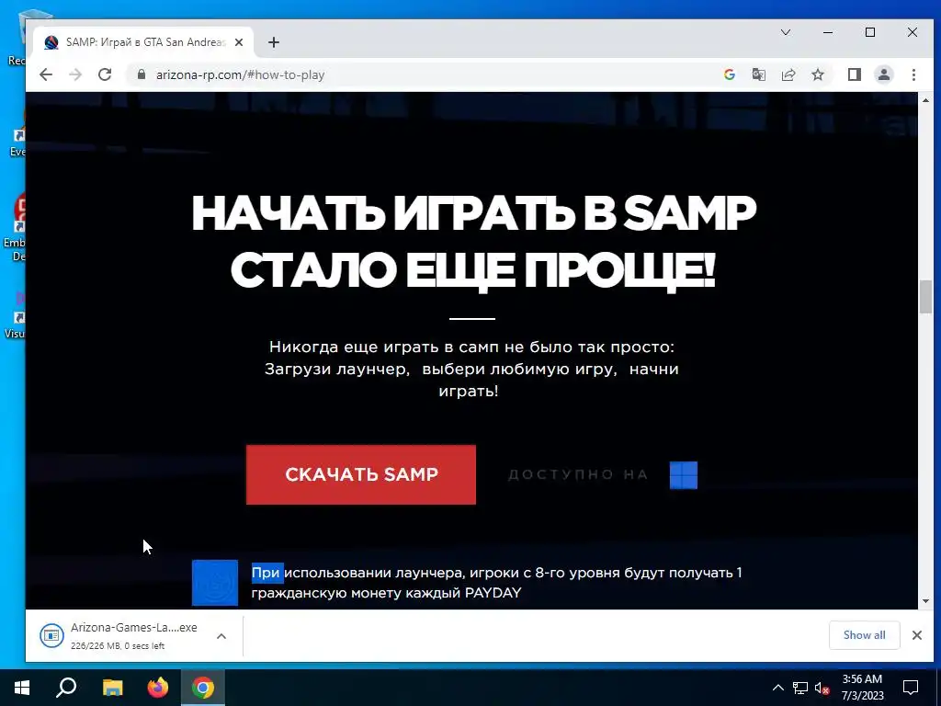Click the scrollbar up arrow
941x706 pixels.
coord(924,100)
